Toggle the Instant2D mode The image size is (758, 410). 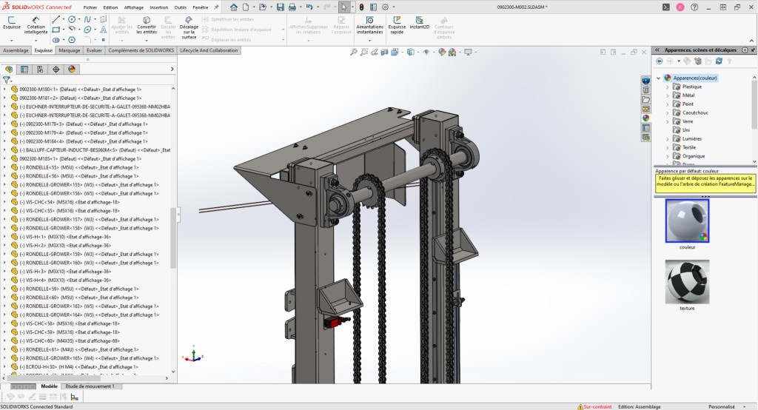click(x=420, y=23)
